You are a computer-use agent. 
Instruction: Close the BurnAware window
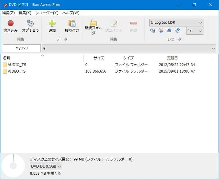click(211, 5)
